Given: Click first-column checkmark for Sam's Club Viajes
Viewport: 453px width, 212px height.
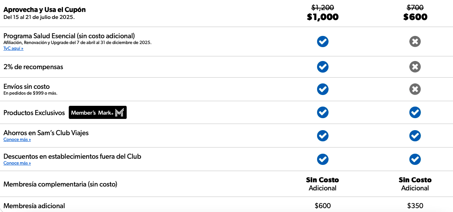Looking at the screenshot, I should 322,136.
